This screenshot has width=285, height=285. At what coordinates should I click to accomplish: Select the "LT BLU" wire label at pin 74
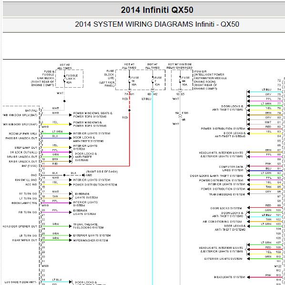pyautogui.click(x=266, y=90)
